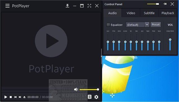Pin the Control Panel window
179x102 pixels.
pos(165,4)
